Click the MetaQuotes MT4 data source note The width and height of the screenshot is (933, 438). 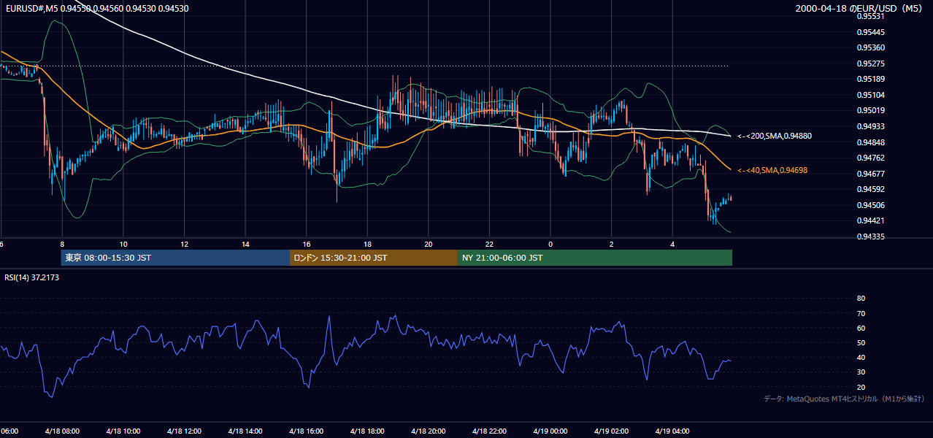click(x=844, y=399)
